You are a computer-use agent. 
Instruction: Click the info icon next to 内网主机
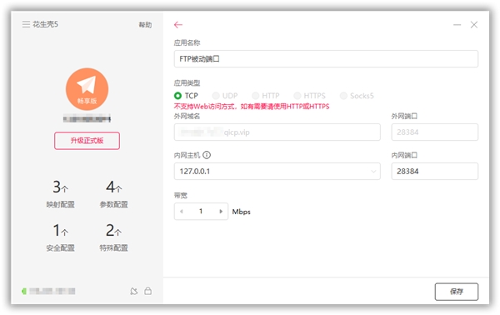pyautogui.click(x=207, y=155)
